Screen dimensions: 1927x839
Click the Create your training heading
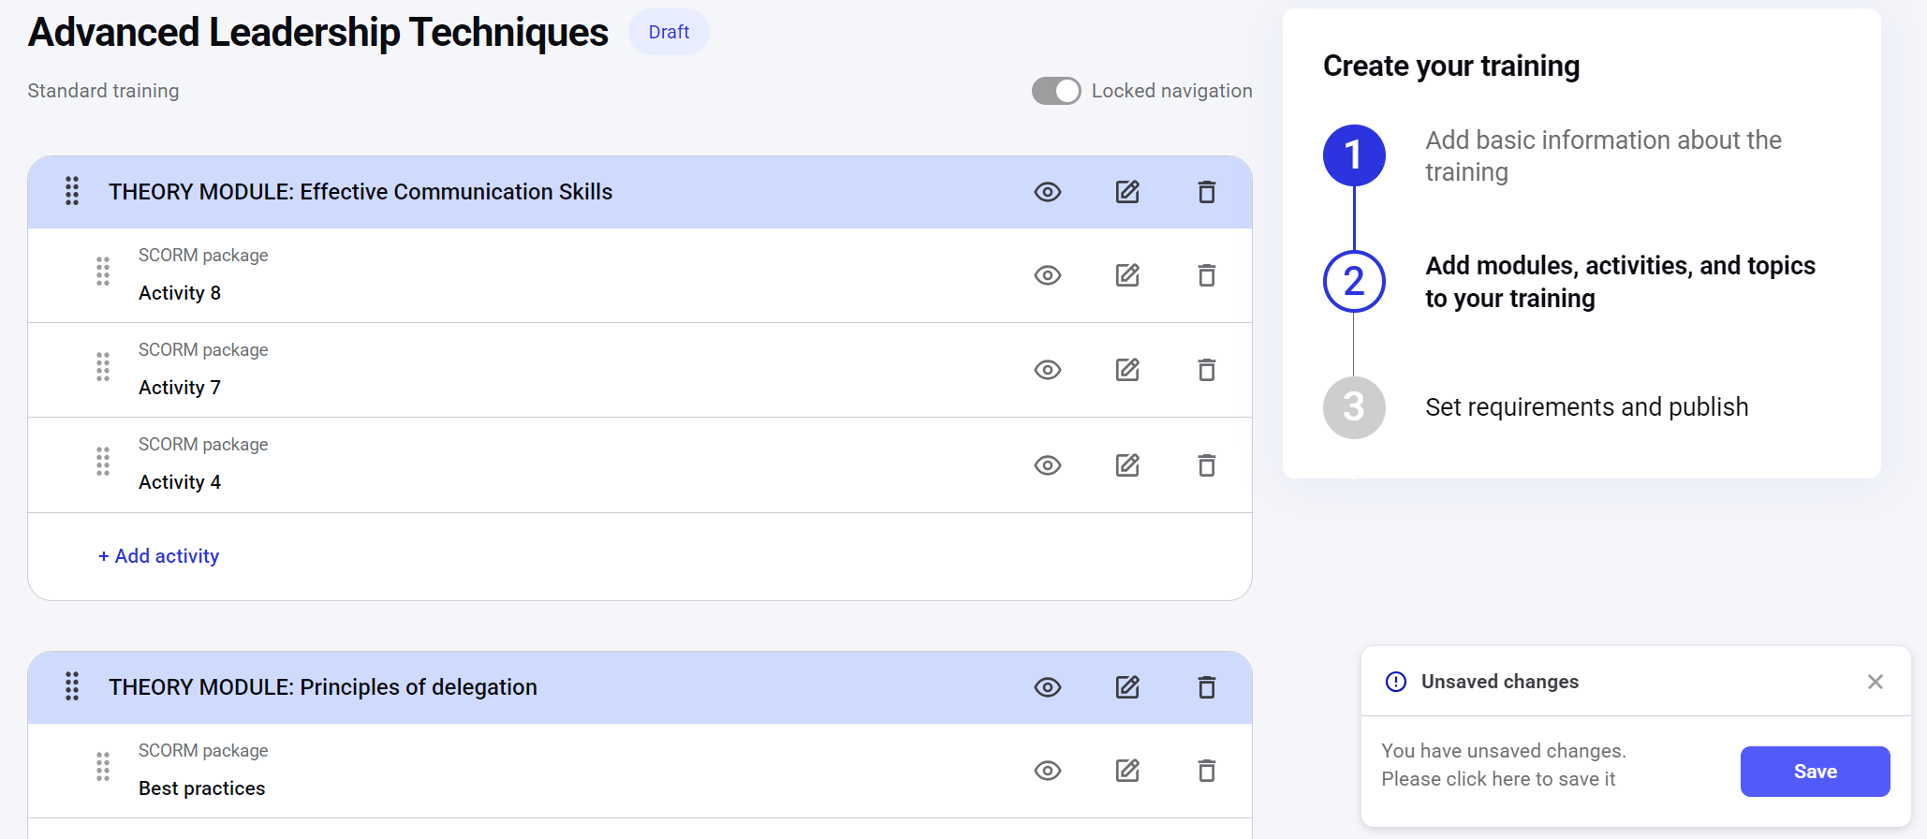pyautogui.click(x=1451, y=66)
